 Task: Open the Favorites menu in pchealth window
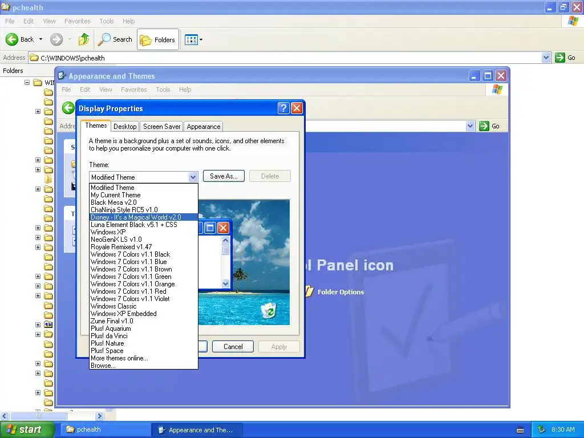tap(77, 21)
